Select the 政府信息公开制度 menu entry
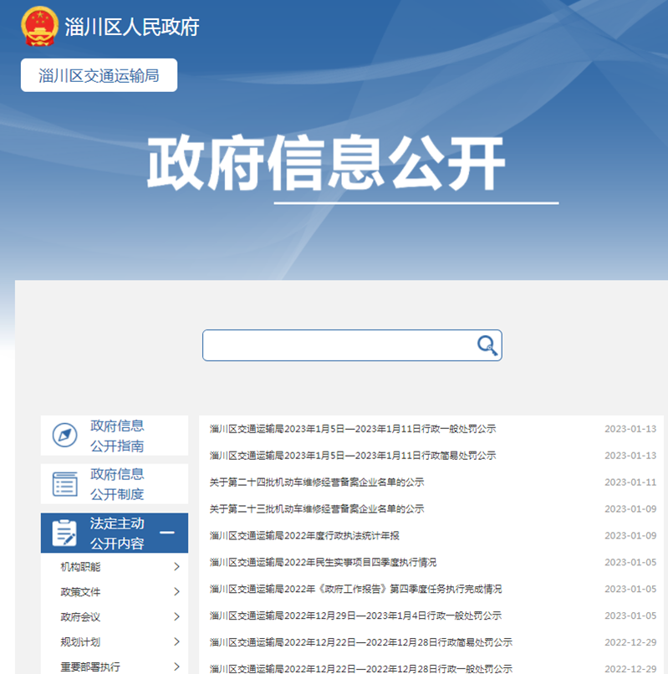This screenshot has height=674, width=668. [x=117, y=484]
